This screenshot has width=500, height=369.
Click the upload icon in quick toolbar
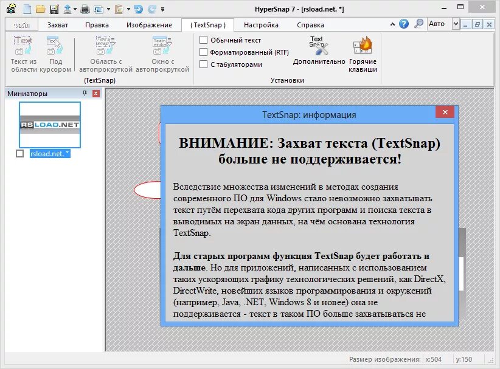tap(68, 9)
